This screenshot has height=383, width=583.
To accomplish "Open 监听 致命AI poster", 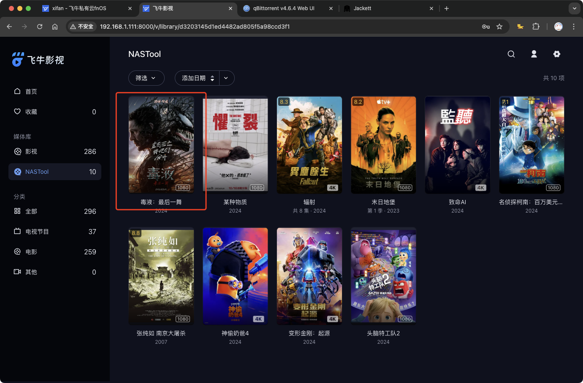I will (x=458, y=145).
